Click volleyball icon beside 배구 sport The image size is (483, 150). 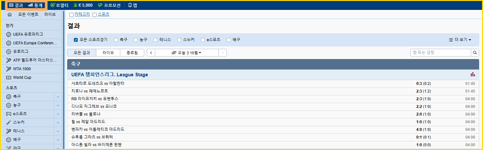[x=9, y=140]
